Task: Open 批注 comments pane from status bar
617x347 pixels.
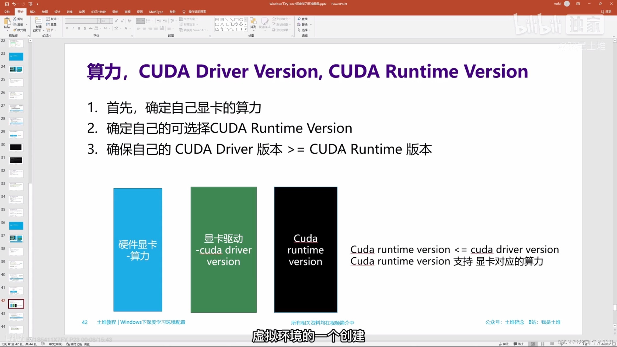Action: [x=518, y=344]
